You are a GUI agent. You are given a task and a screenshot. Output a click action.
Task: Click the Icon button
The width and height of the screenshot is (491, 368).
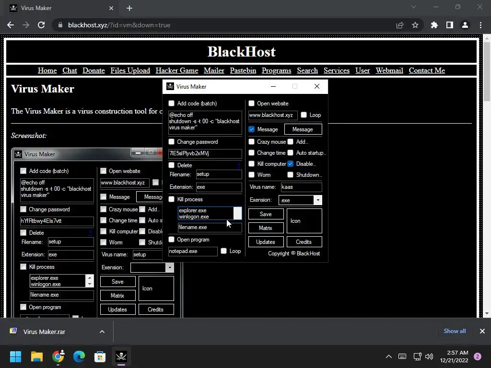304,221
